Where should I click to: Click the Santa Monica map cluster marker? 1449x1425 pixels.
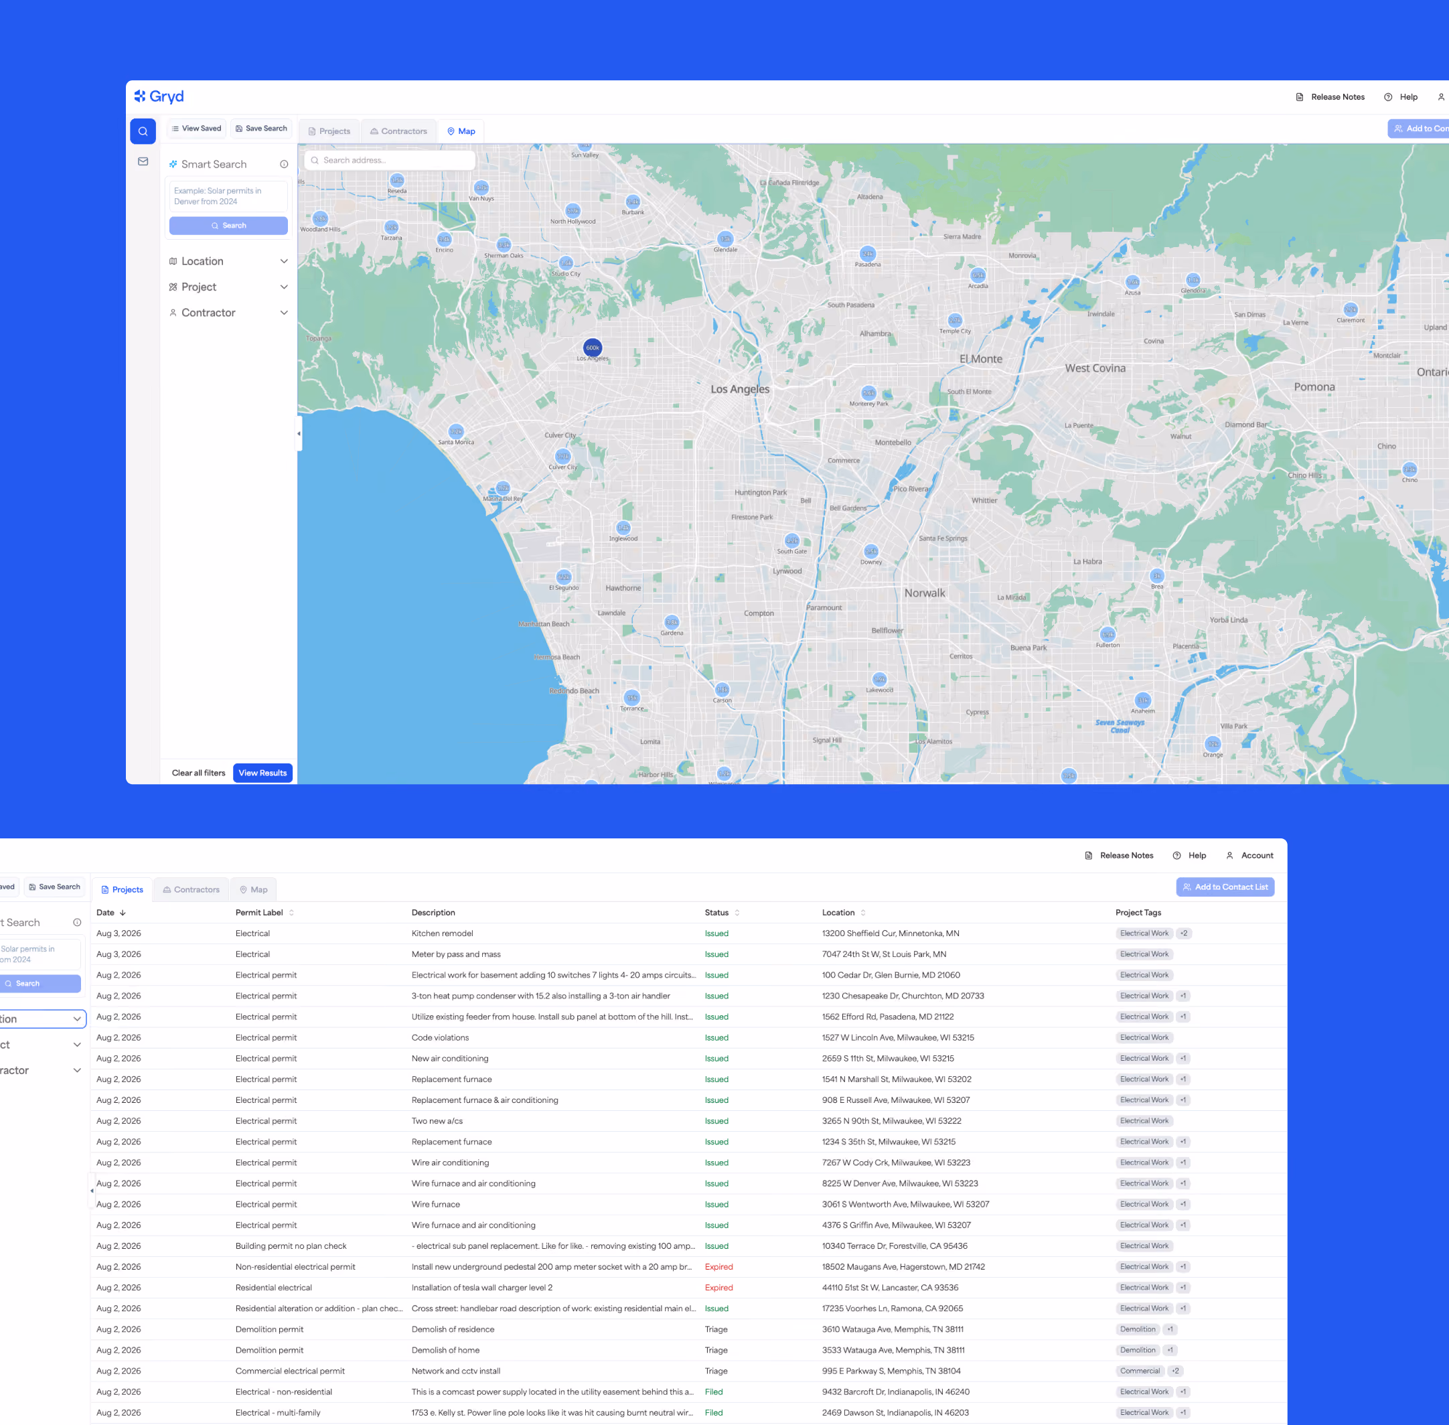456,431
